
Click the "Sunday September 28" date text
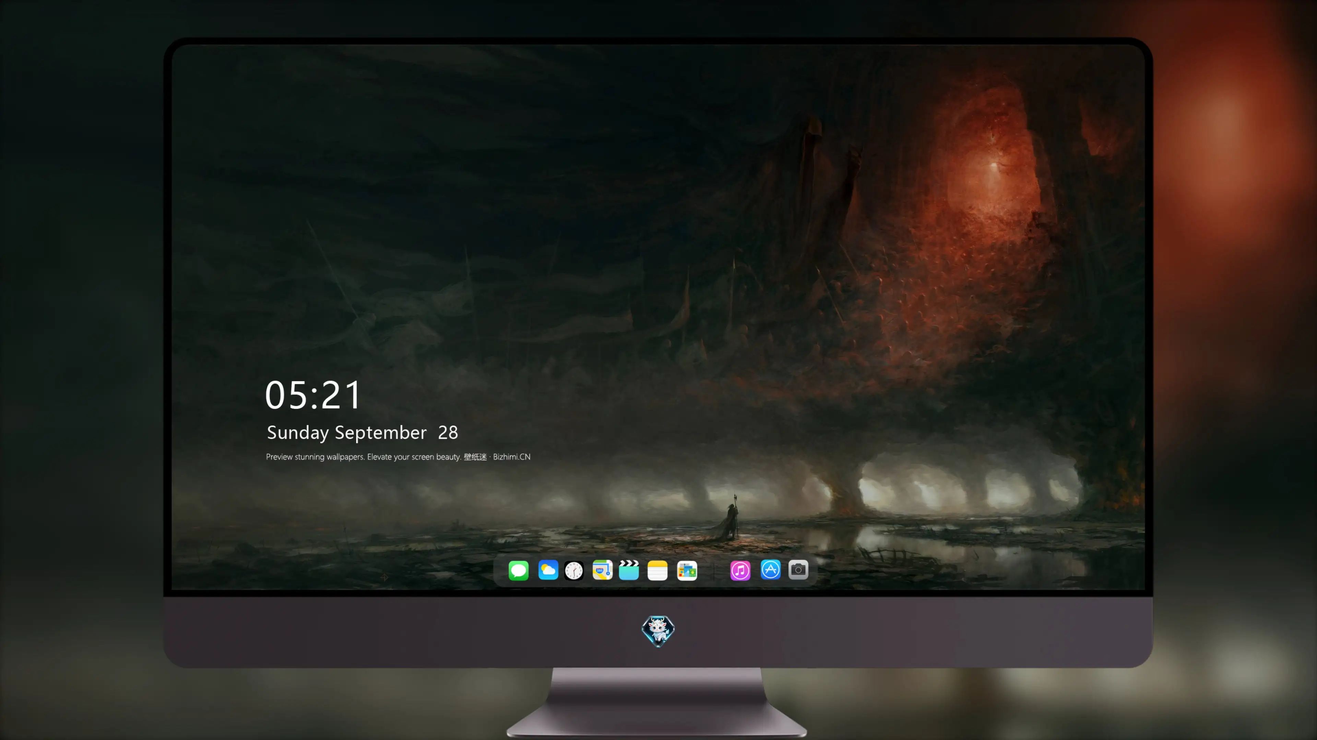pyautogui.click(x=363, y=433)
